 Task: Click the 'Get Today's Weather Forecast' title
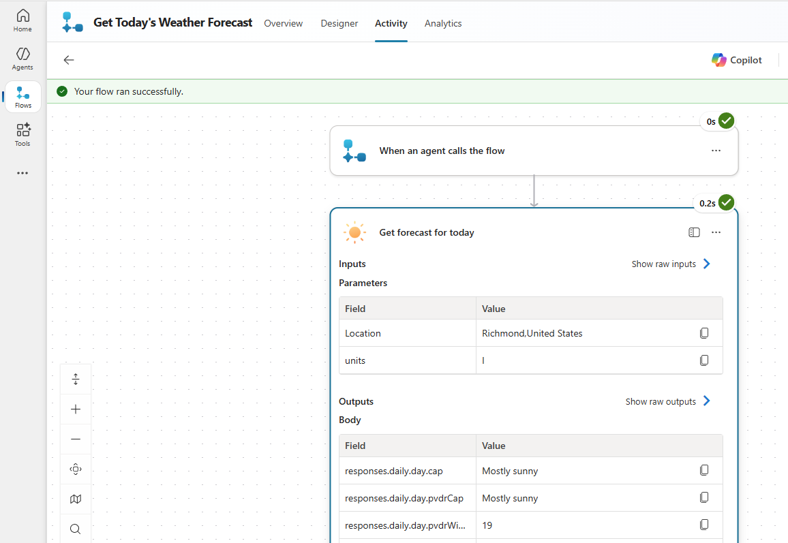[x=173, y=22]
